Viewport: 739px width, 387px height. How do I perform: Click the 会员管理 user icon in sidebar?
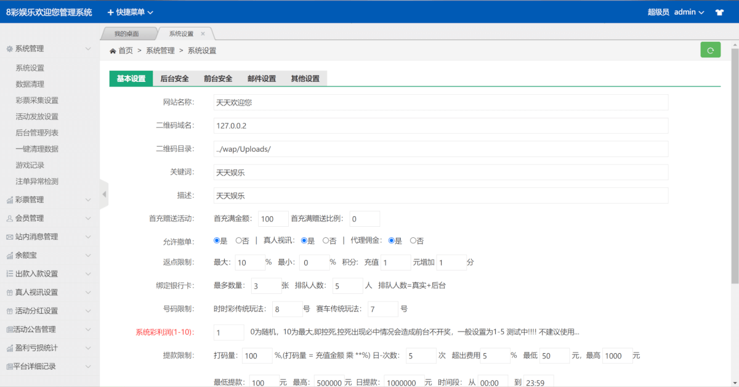tap(9, 218)
